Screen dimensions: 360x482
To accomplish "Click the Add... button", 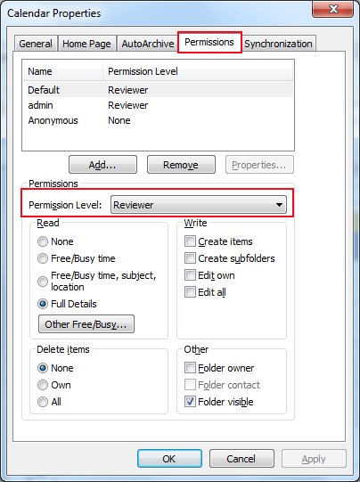I will click(x=102, y=165).
